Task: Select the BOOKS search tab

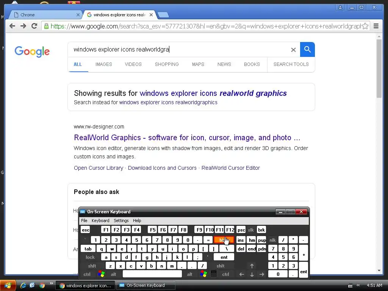Action: 252,64
